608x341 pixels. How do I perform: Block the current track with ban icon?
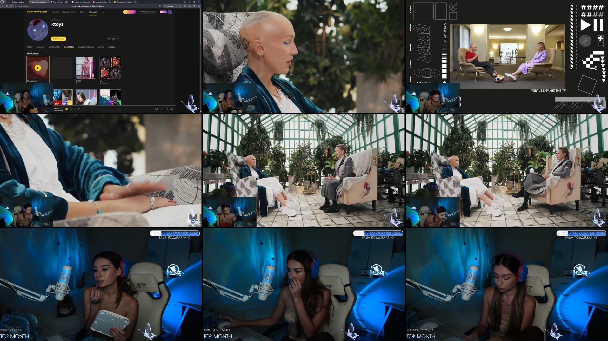pos(79,109)
